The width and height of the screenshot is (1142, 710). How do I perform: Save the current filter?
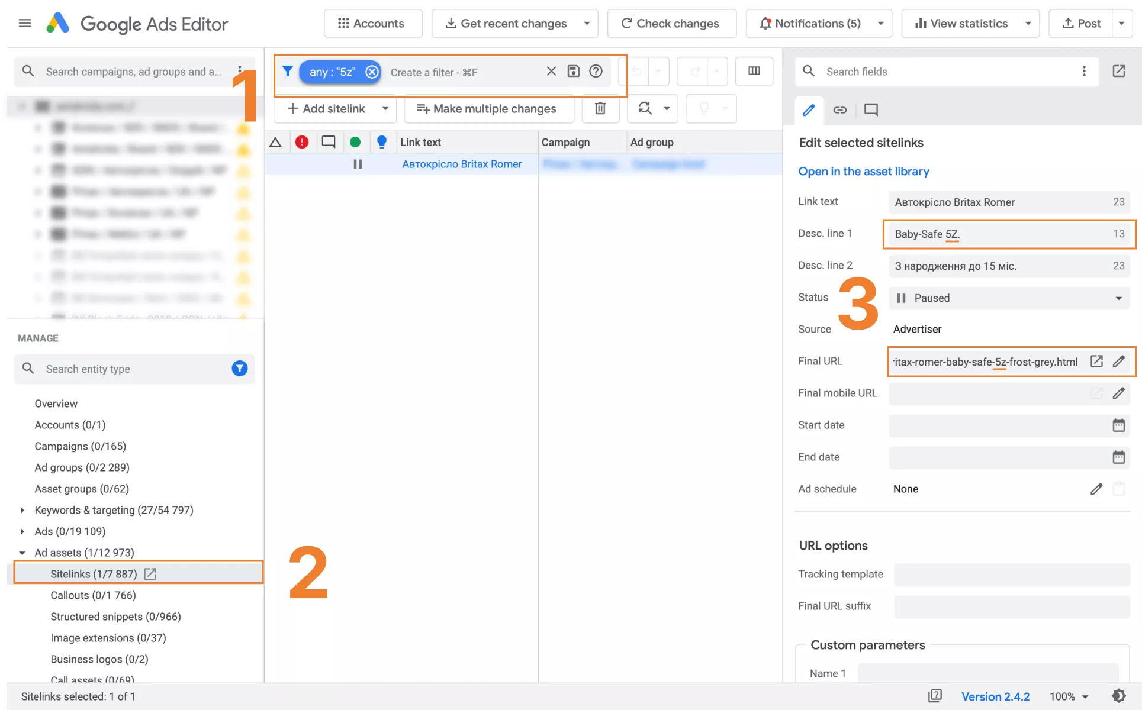[573, 71]
